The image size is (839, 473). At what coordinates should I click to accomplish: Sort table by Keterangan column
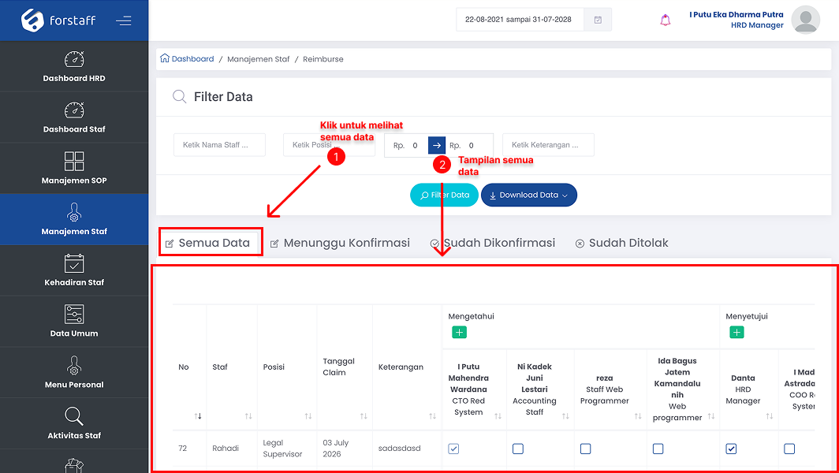(432, 415)
